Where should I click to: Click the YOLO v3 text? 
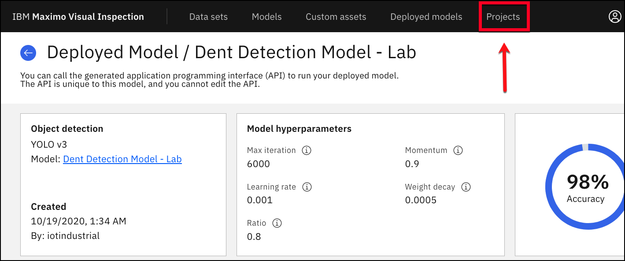pos(49,144)
